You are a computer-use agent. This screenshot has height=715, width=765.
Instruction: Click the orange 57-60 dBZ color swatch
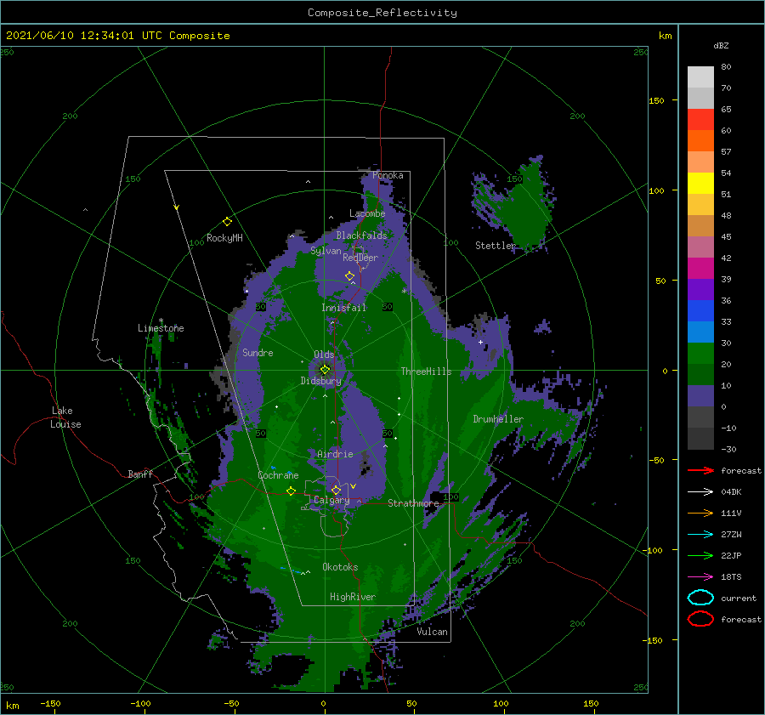(700, 141)
